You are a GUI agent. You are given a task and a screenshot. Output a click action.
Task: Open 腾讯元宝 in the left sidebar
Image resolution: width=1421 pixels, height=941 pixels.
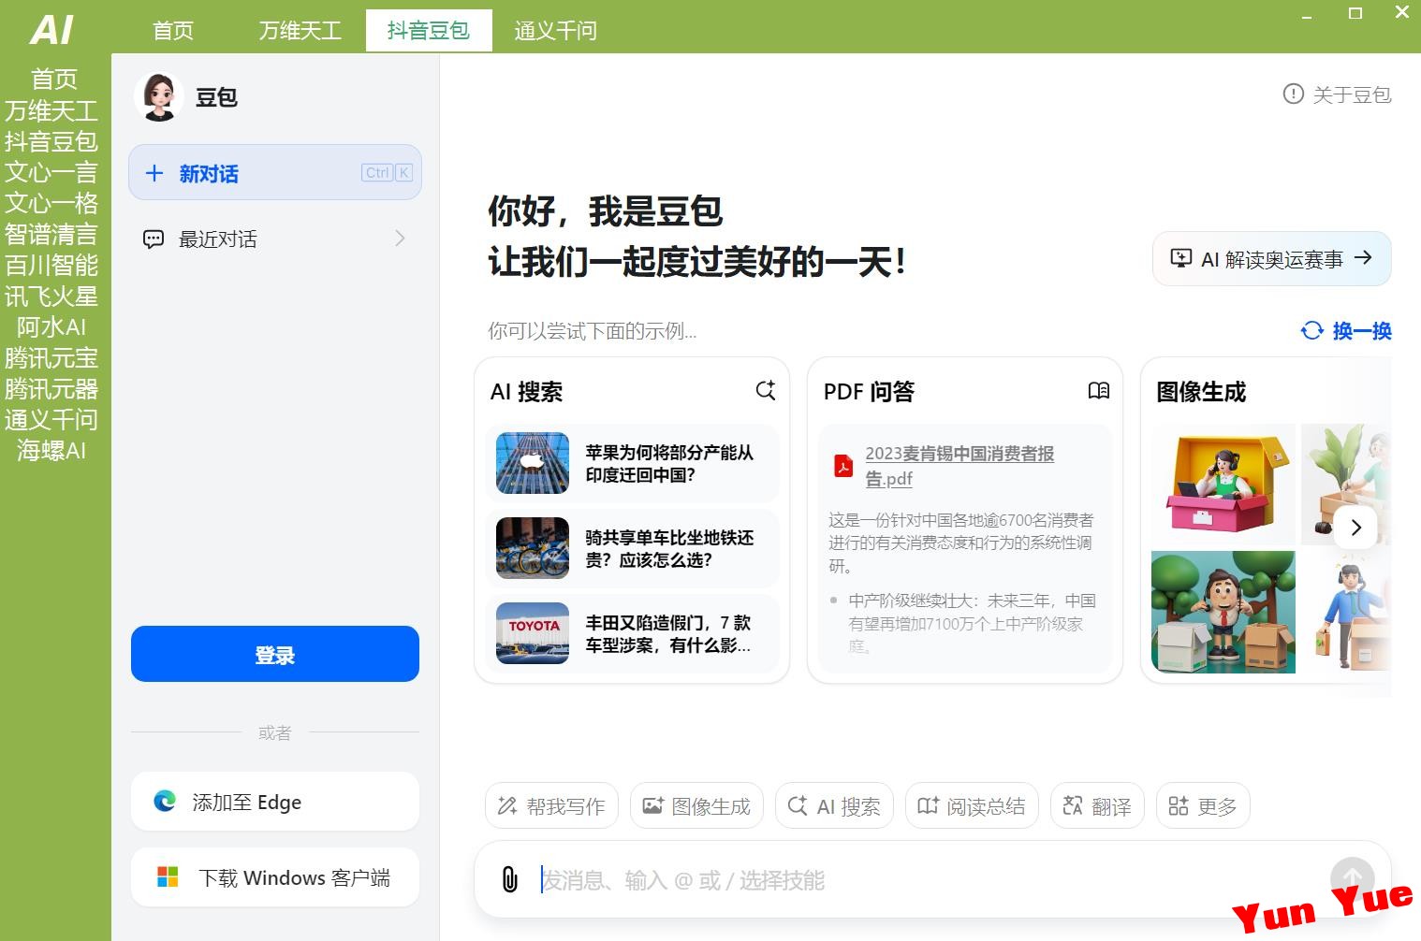(51, 357)
